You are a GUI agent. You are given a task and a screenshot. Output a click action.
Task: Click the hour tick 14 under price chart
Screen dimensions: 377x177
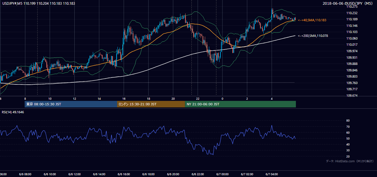(99, 99)
